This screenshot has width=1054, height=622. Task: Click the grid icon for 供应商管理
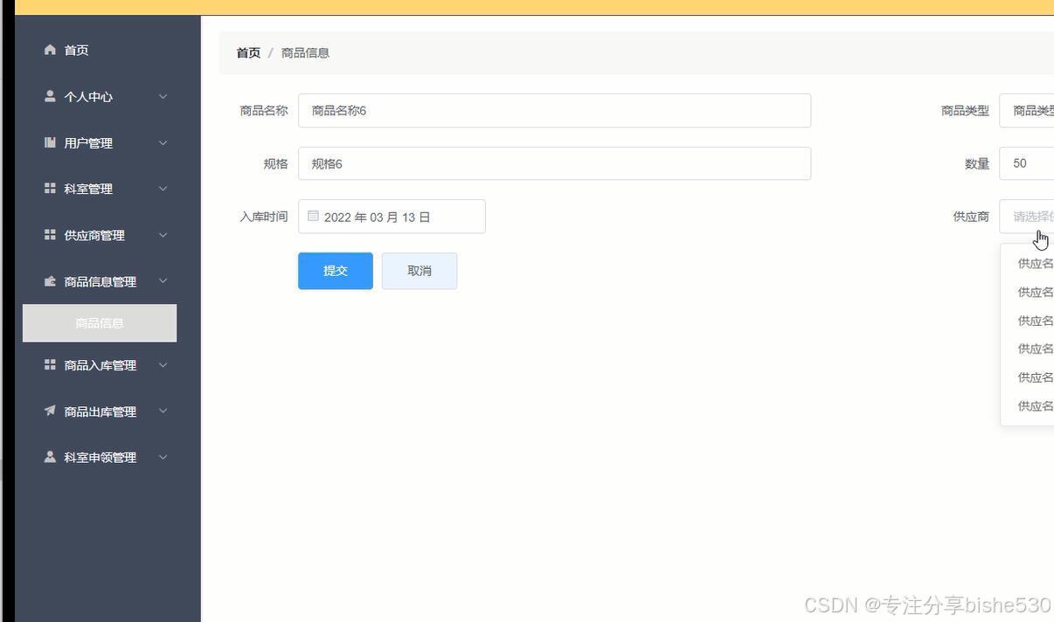(x=50, y=234)
